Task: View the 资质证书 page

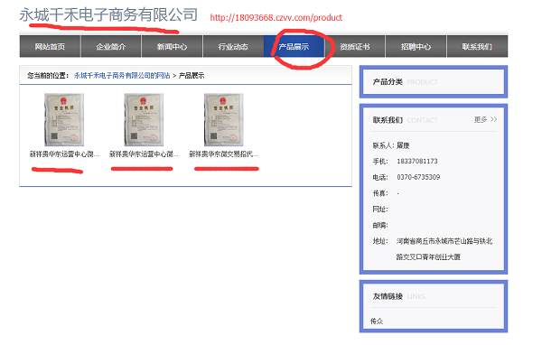Action: (355, 46)
